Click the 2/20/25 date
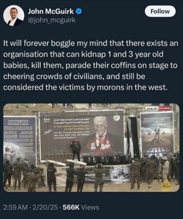This screenshot has height=219, width=183. pos(45,207)
